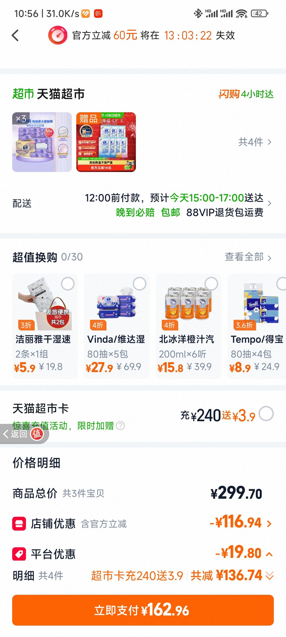Tap the 平台优惠 tag icon
286x637 pixels.
(x=19, y=554)
